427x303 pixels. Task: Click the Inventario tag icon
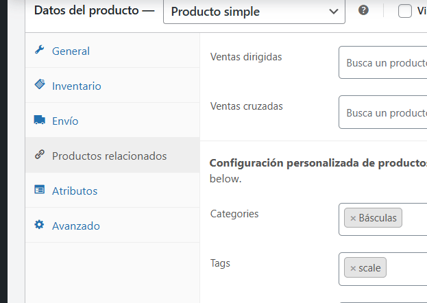[39, 85]
